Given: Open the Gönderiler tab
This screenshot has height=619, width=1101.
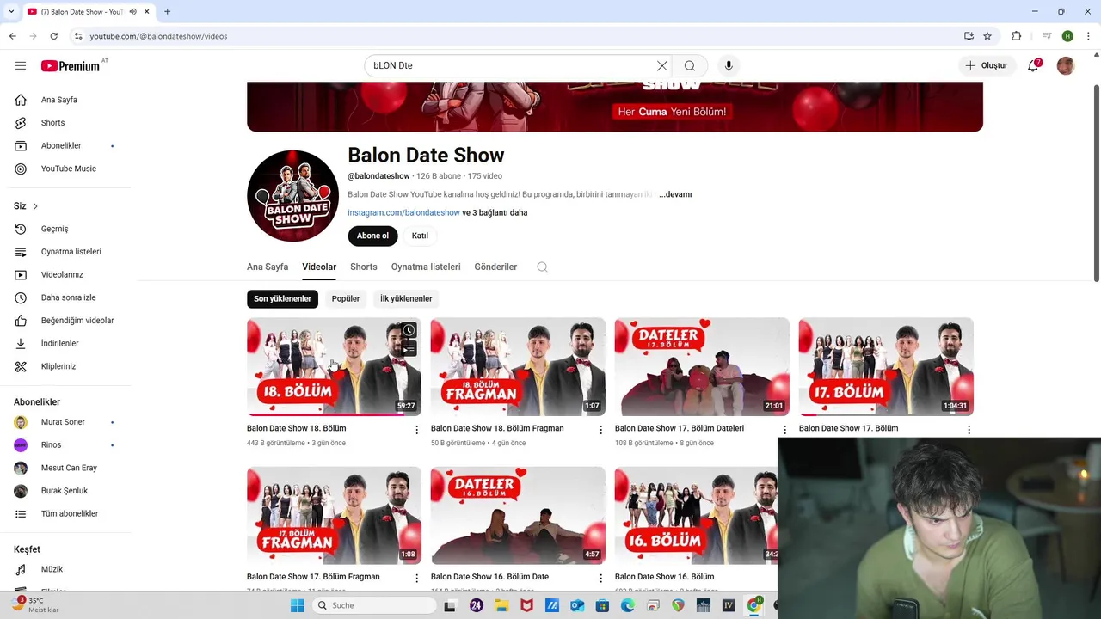Looking at the screenshot, I should point(495,267).
